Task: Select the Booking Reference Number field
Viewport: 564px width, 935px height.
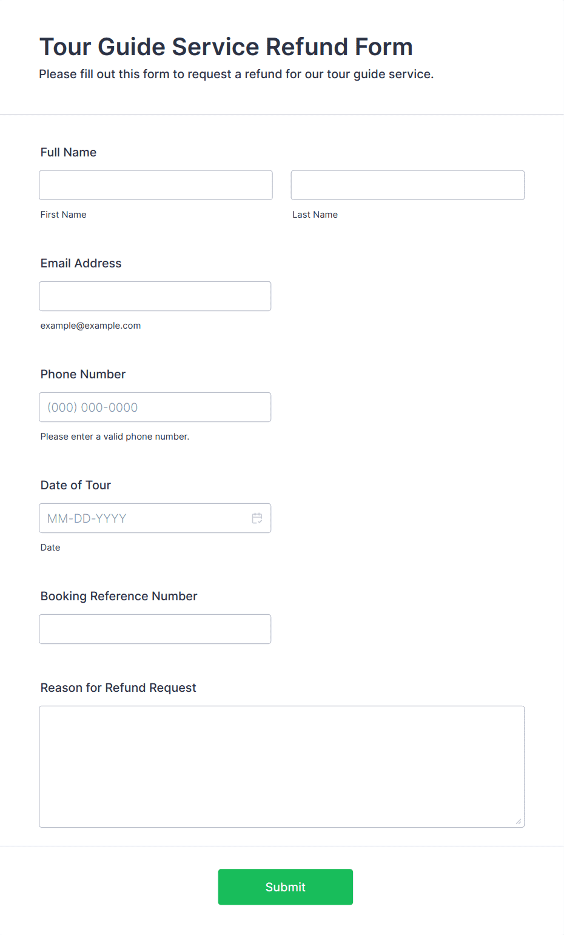Action: coord(155,629)
